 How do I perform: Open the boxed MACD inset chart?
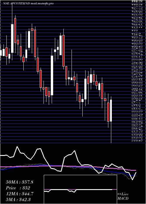(80, 189)
